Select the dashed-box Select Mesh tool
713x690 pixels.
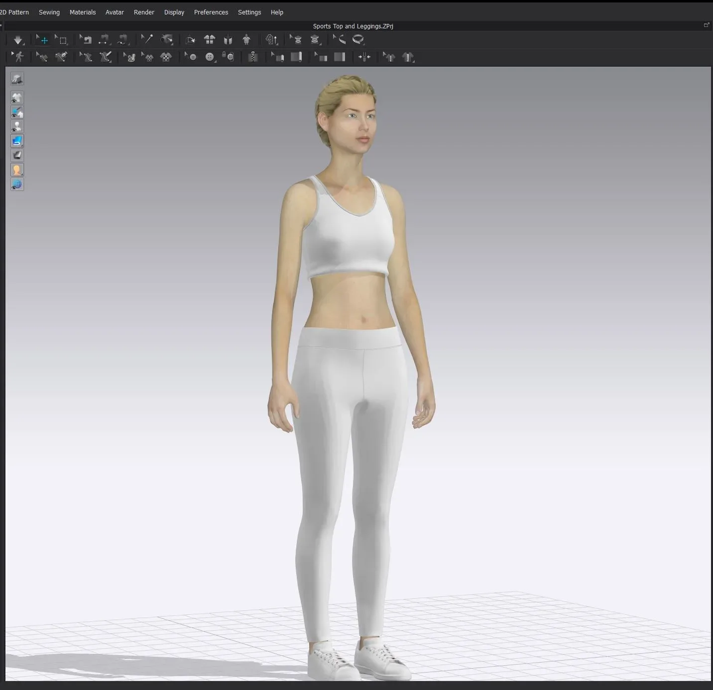[62, 40]
